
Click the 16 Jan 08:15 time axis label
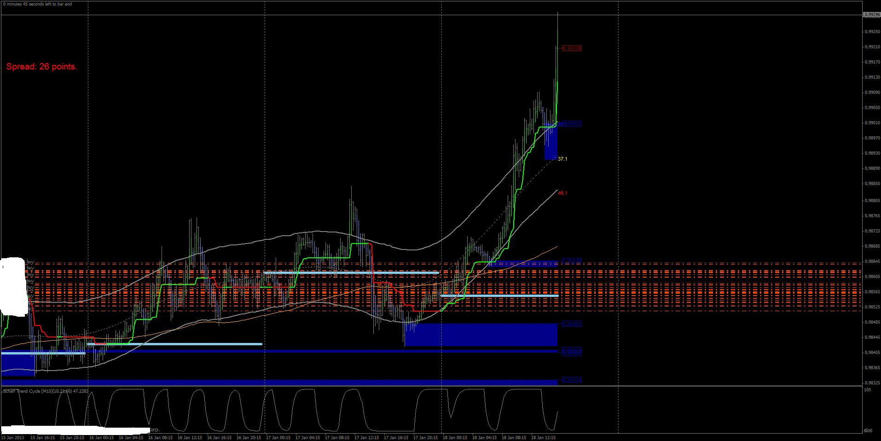coord(160,438)
